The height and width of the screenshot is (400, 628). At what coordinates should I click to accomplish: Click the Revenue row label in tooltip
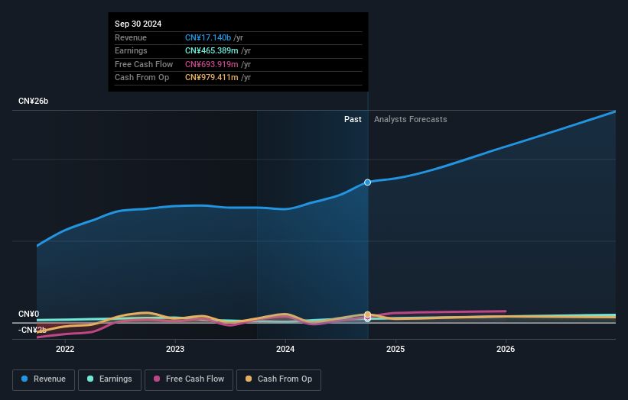click(x=131, y=37)
